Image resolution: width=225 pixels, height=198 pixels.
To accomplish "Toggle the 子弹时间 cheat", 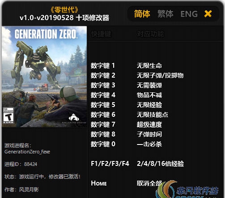I will point(149,134).
